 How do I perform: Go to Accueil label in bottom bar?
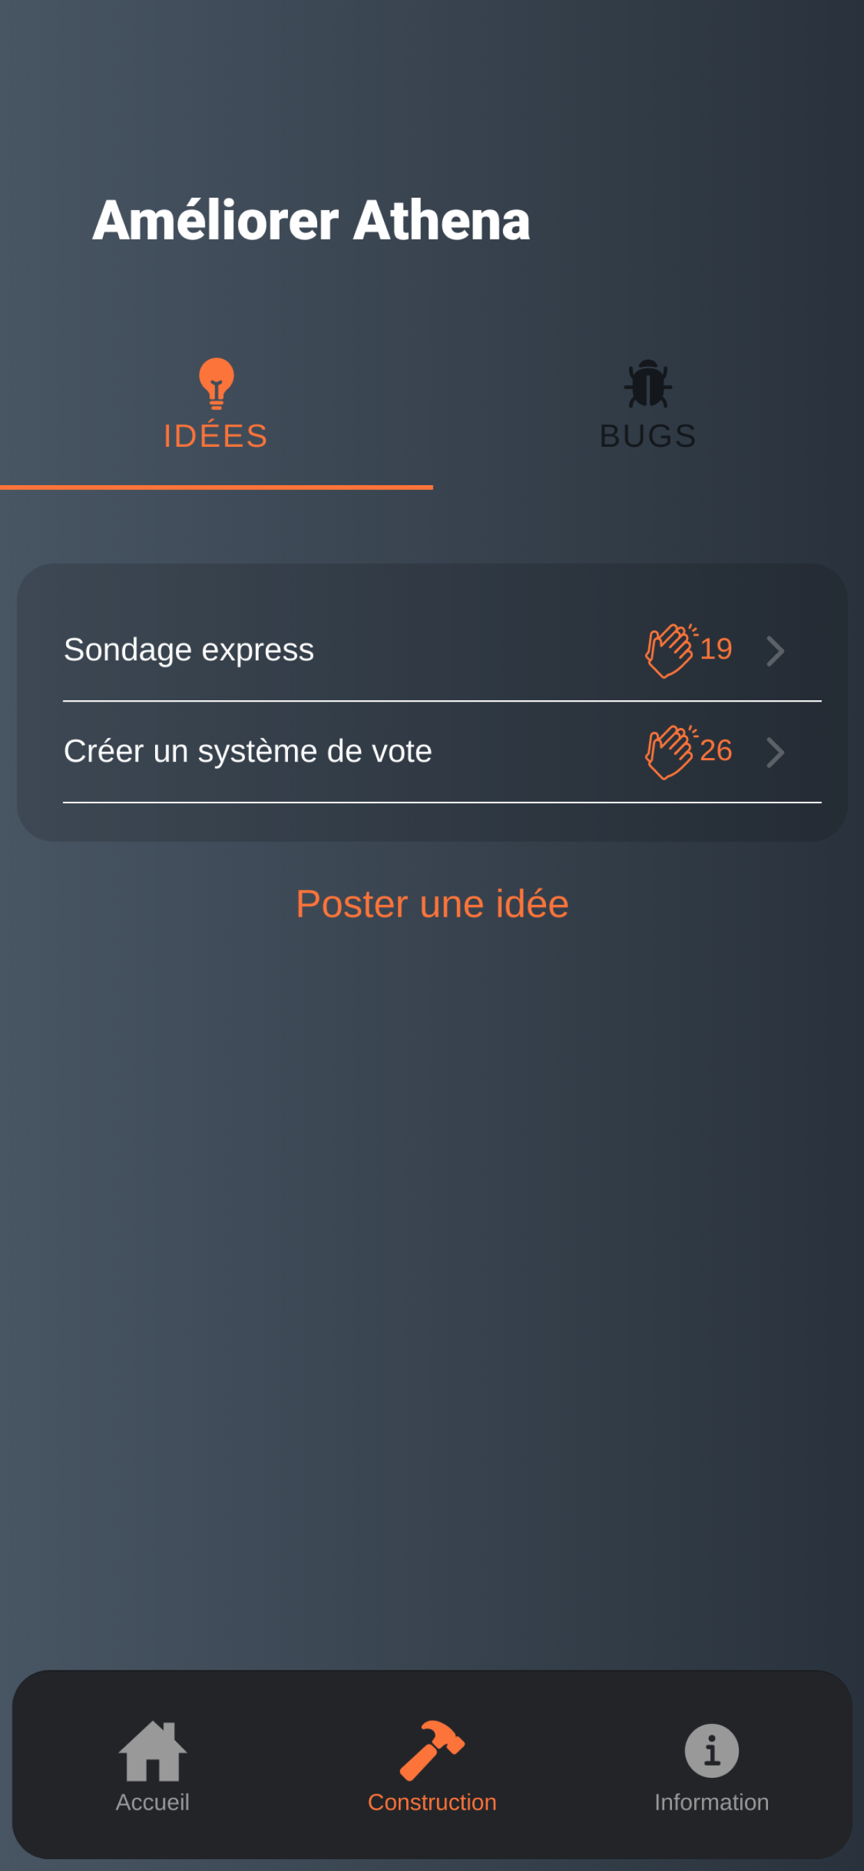coord(152,1802)
